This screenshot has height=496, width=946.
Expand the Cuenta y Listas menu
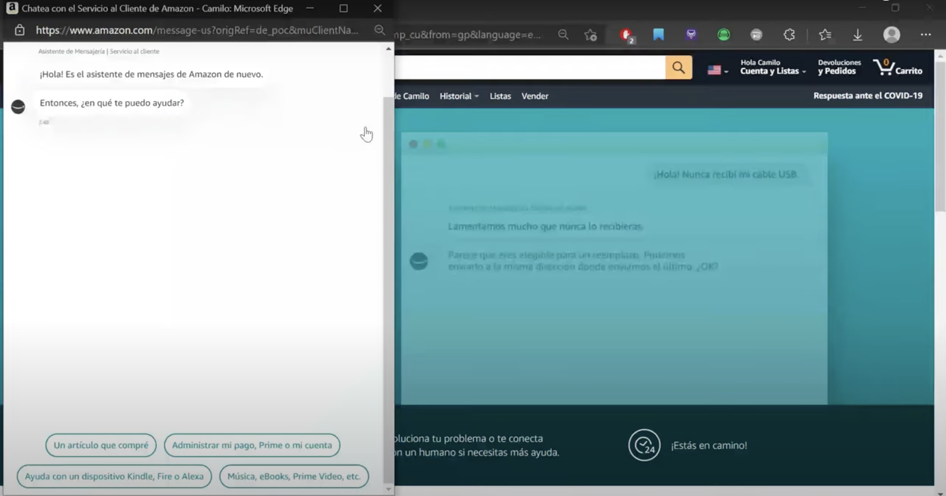point(773,67)
